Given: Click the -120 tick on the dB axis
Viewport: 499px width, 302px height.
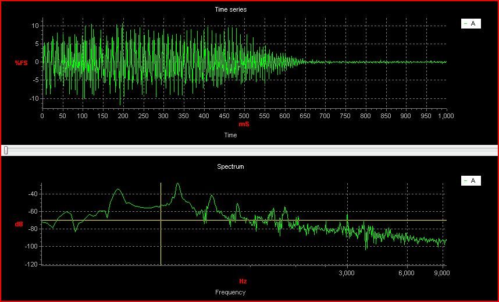Looking at the screenshot, I should click(31, 264).
